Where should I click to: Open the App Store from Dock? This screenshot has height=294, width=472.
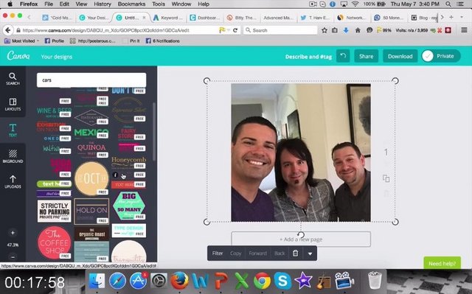tap(138, 281)
